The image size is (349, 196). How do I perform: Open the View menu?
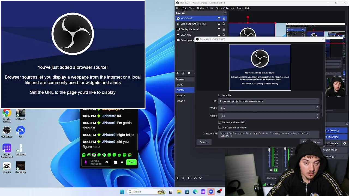tap(192, 8)
